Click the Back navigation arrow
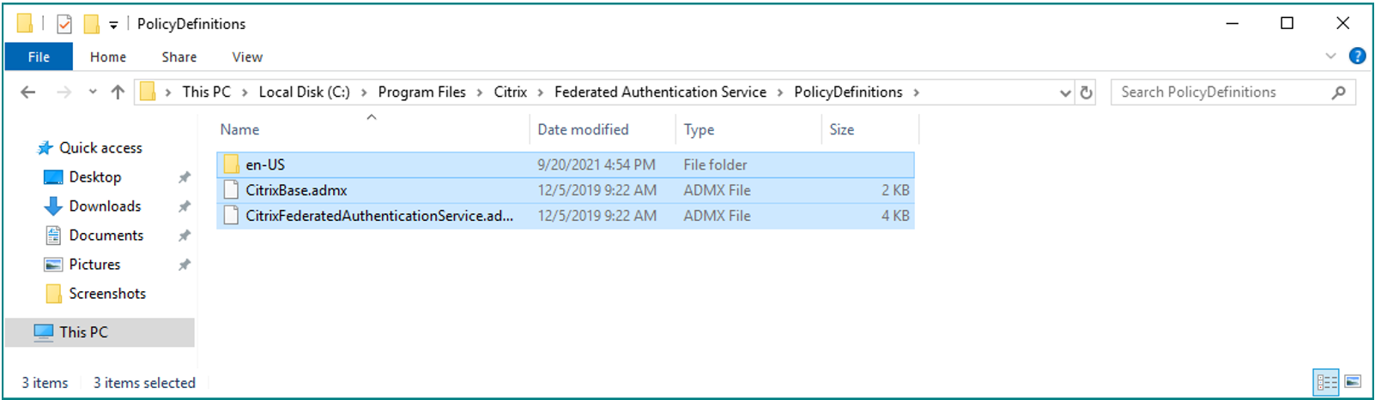This screenshot has width=1375, height=400. [28, 93]
